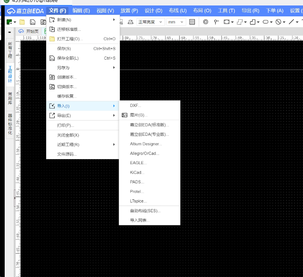Expand the board outline tool dropdown arrow
303x277 pixels.
(258, 22)
